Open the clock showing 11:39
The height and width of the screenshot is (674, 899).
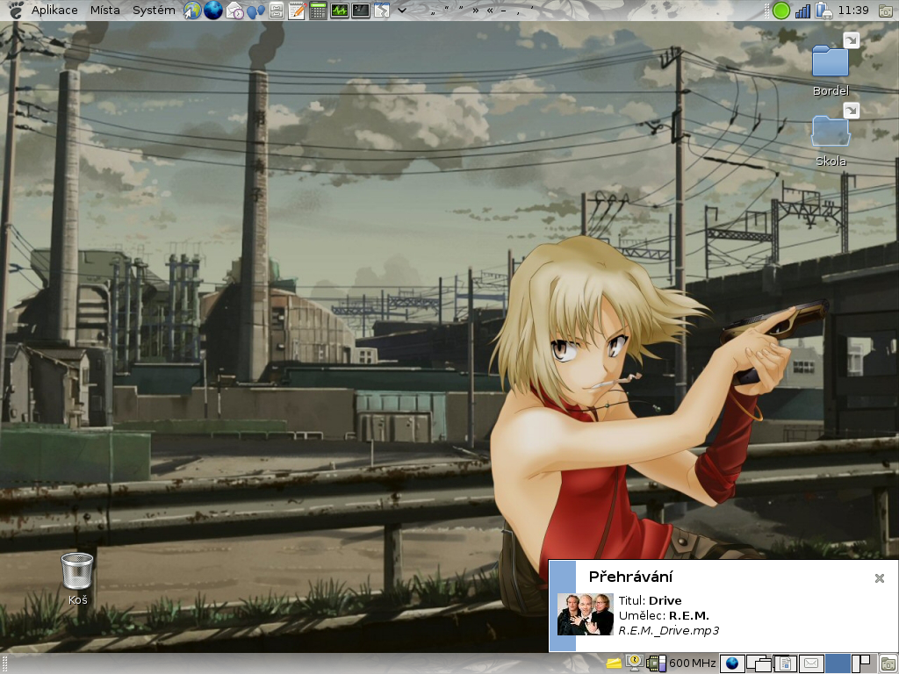tap(853, 10)
